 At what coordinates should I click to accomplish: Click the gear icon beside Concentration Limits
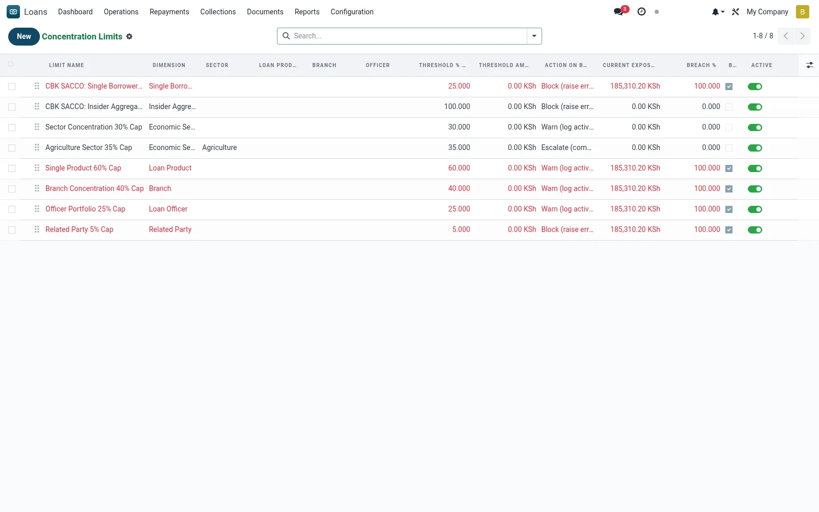point(130,36)
